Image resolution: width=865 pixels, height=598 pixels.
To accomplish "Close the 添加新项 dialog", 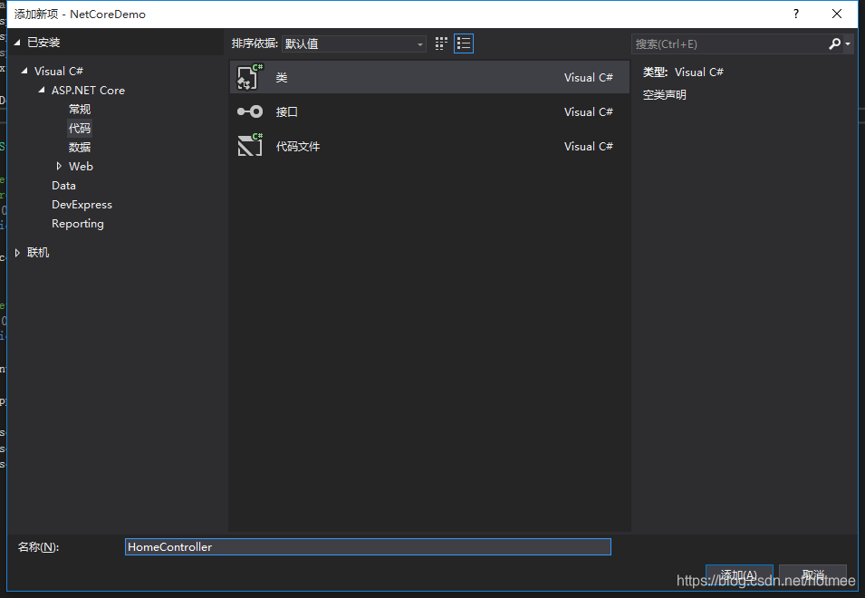I will [837, 14].
